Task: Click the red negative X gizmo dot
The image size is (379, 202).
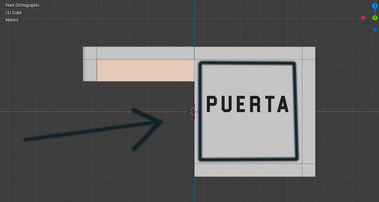Action: (x=363, y=18)
